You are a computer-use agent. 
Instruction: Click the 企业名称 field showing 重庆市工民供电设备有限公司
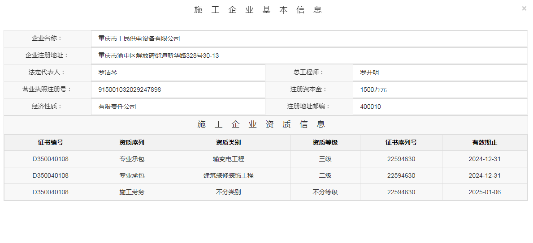pyautogui.click(x=308, y=39)
